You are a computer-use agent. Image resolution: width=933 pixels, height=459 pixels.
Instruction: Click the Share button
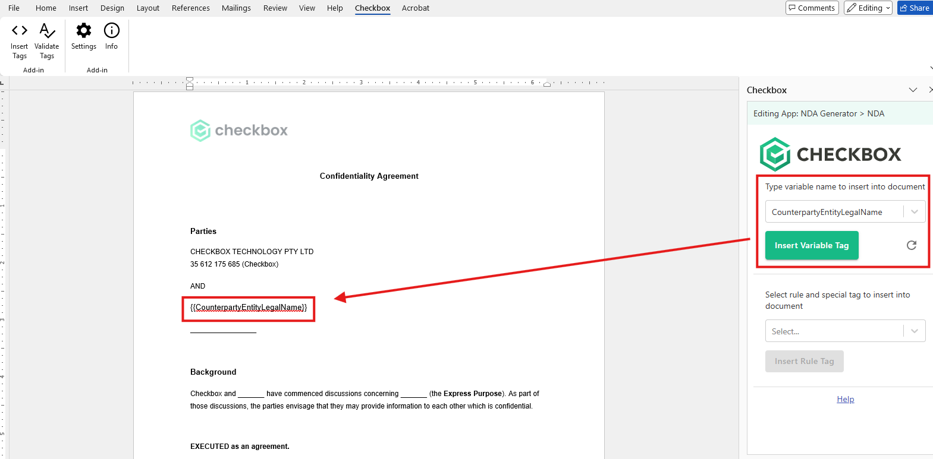click(x=915, y=8)
